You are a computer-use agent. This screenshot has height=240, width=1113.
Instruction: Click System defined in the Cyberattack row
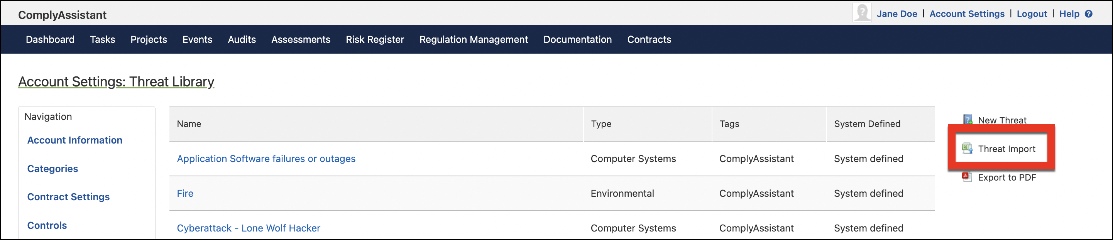click(868, 228)
